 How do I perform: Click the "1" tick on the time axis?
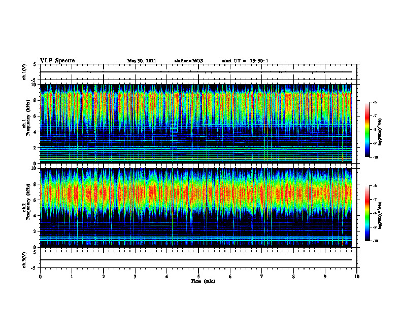point(72,277)
